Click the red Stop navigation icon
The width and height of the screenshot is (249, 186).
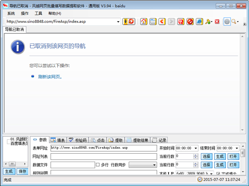(190, 21)
